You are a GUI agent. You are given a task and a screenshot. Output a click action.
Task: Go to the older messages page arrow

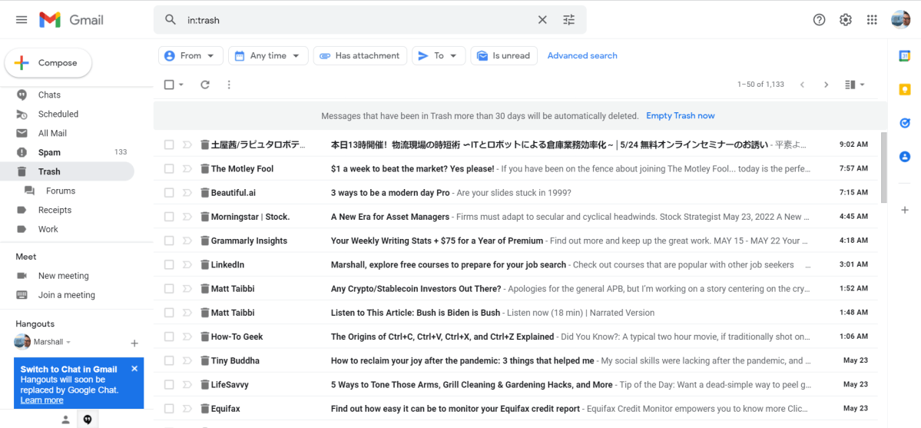[x=826, y=85]
